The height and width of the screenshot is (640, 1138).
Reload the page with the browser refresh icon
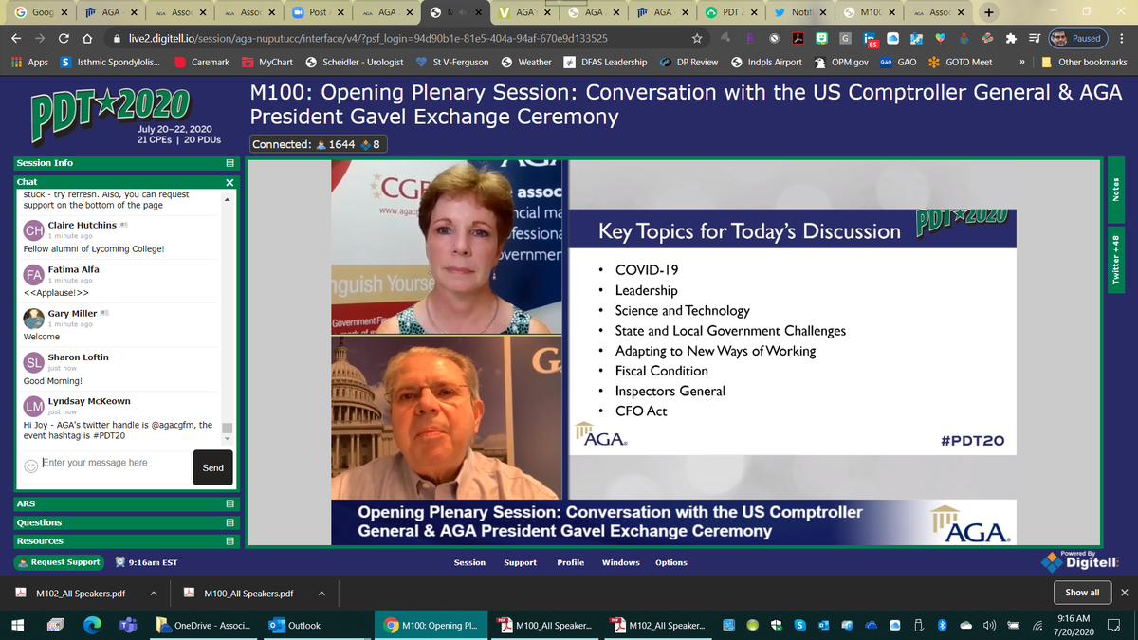tap(64, 39)
